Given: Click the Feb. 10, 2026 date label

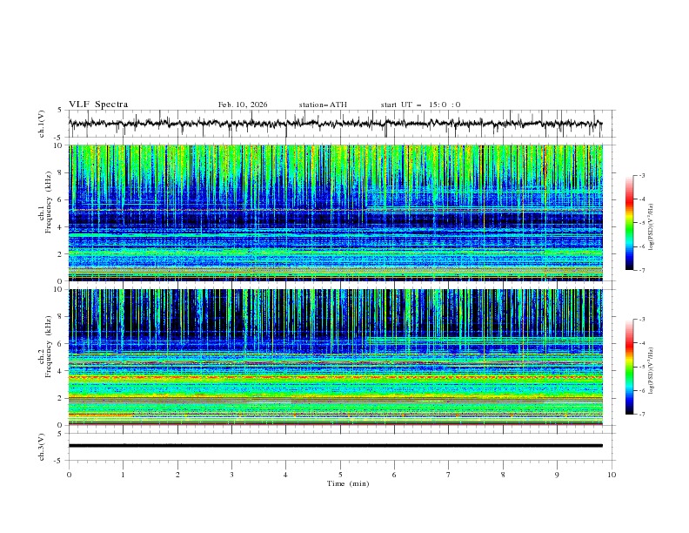Looking at the screenshot, I should pyautogui.click(x=243, y=105).
